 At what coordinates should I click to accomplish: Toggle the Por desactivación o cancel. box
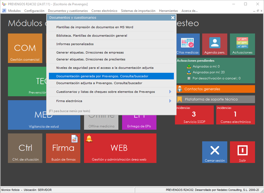[x=189, y=78]
